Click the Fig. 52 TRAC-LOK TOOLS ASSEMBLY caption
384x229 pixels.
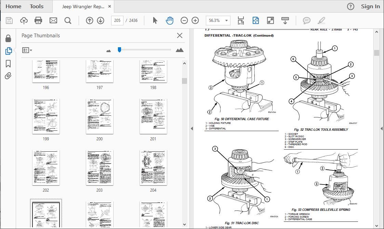321,129
